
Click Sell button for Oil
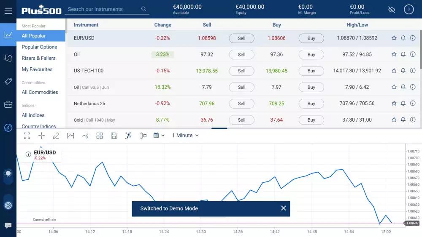pos(241,54)
